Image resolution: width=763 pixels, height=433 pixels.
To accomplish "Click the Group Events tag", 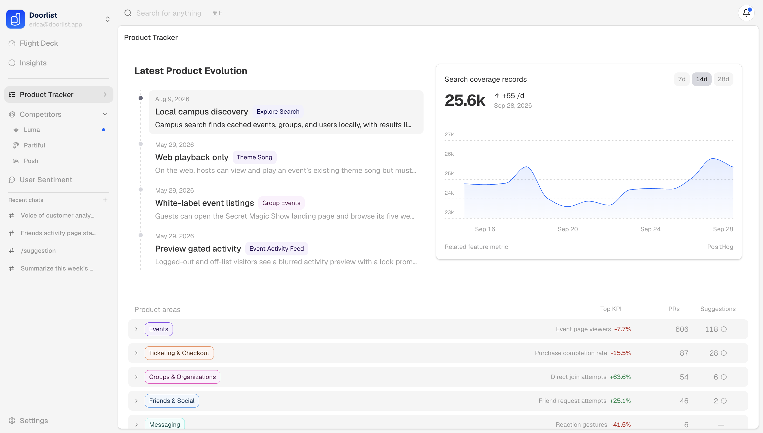I will click(x=281, y=203).
